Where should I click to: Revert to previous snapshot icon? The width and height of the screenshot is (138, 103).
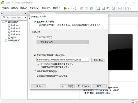[x=86, y=8]
